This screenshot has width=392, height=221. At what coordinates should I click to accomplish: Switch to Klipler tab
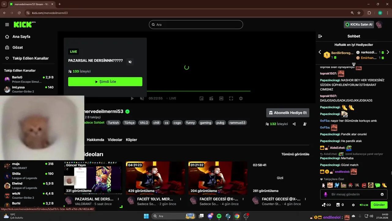(x=131, y=140)
